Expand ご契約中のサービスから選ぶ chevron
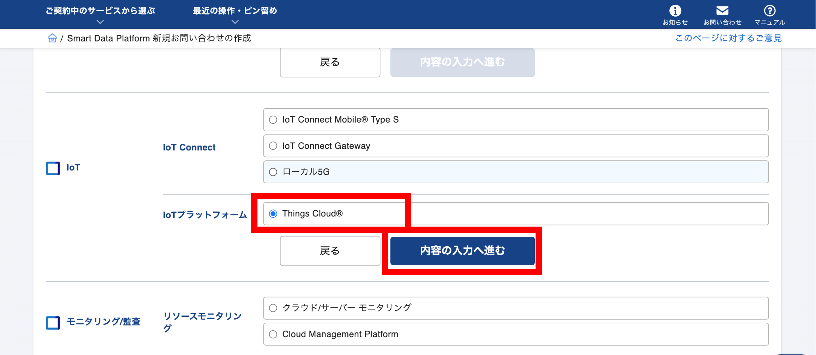This screenshot has width=816, height=355. pyautogui.click(x=100, y=22)
